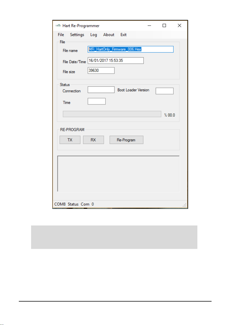The width and height of the screenshot is (229, 325).
Task: Click the File size field
Action: pos(101,70)
